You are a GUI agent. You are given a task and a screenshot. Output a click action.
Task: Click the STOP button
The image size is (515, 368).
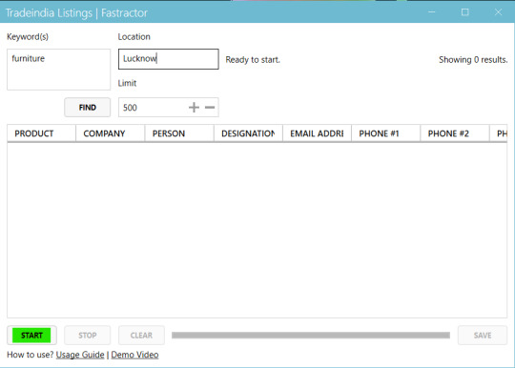coord(88,336)
